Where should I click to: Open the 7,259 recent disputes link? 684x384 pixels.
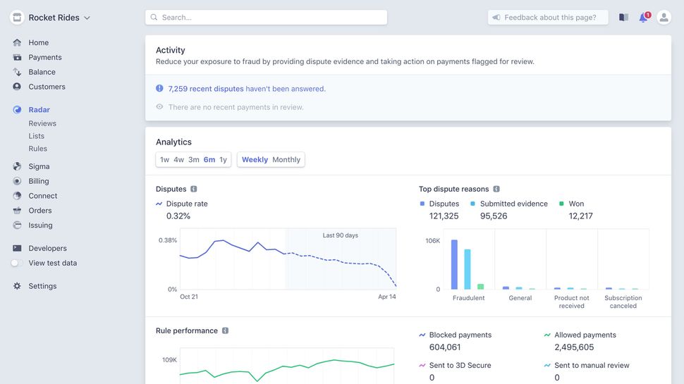click(206, 89)
